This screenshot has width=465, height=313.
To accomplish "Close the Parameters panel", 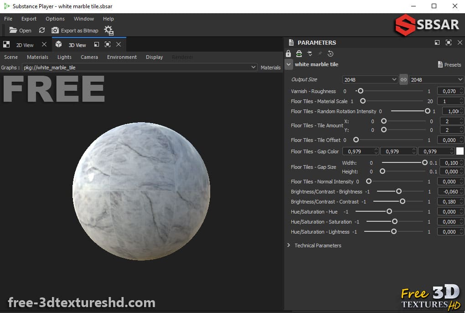I will (460, 42).
